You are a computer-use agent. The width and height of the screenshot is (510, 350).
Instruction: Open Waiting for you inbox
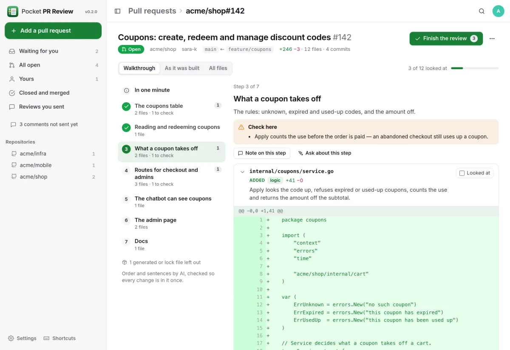point(53,51)
